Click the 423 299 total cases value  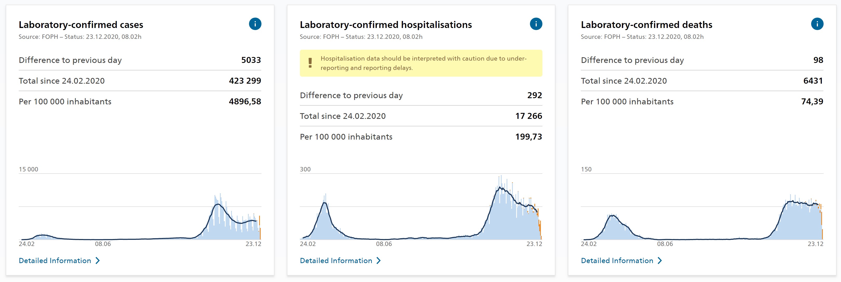[245, 81]
